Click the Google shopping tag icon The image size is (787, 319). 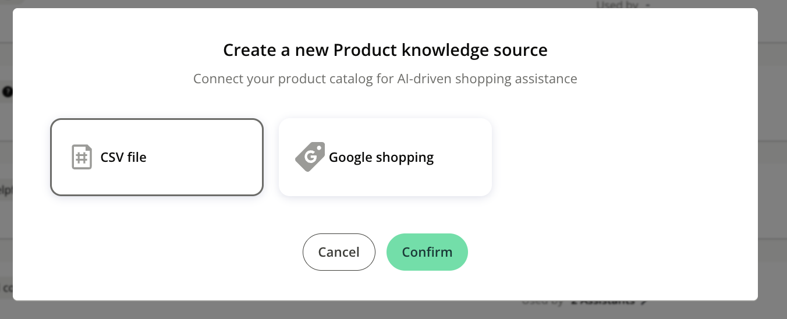[310, 157]
